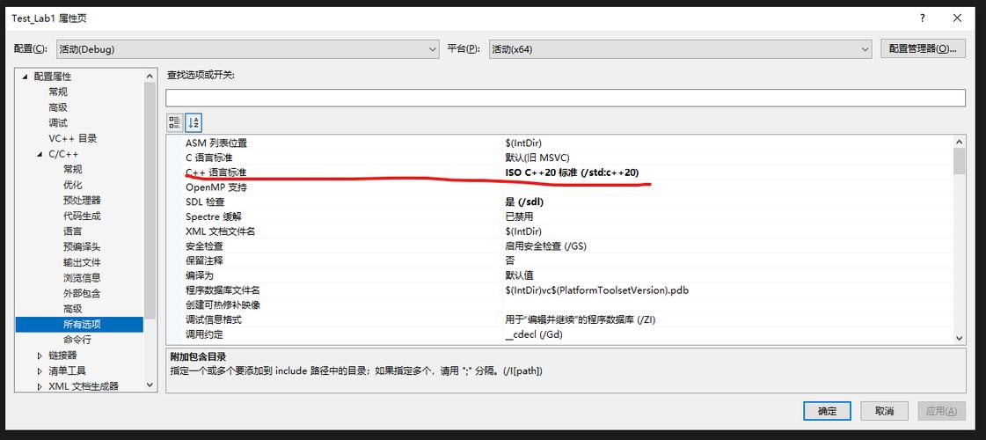Select 高级 under C/C++

72,309
